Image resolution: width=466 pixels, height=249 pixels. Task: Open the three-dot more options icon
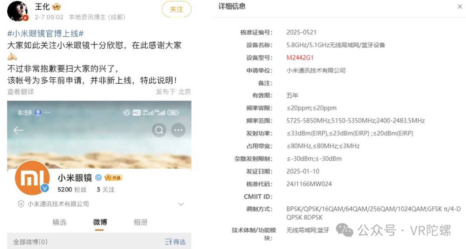178,130
